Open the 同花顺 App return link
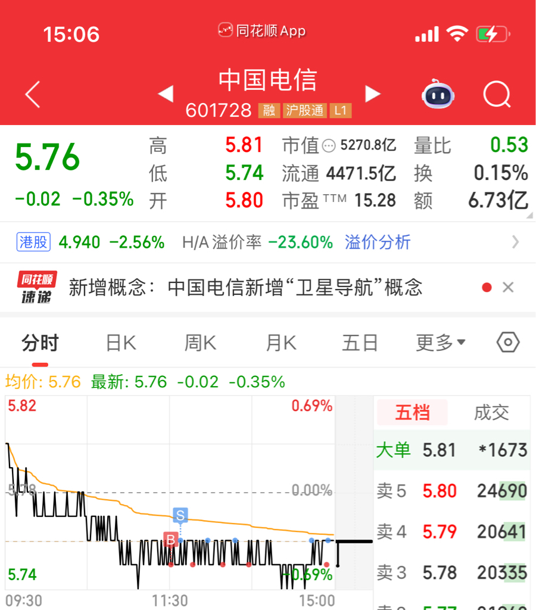This screenshot has width=536, height=610. (x=262, y=30)
